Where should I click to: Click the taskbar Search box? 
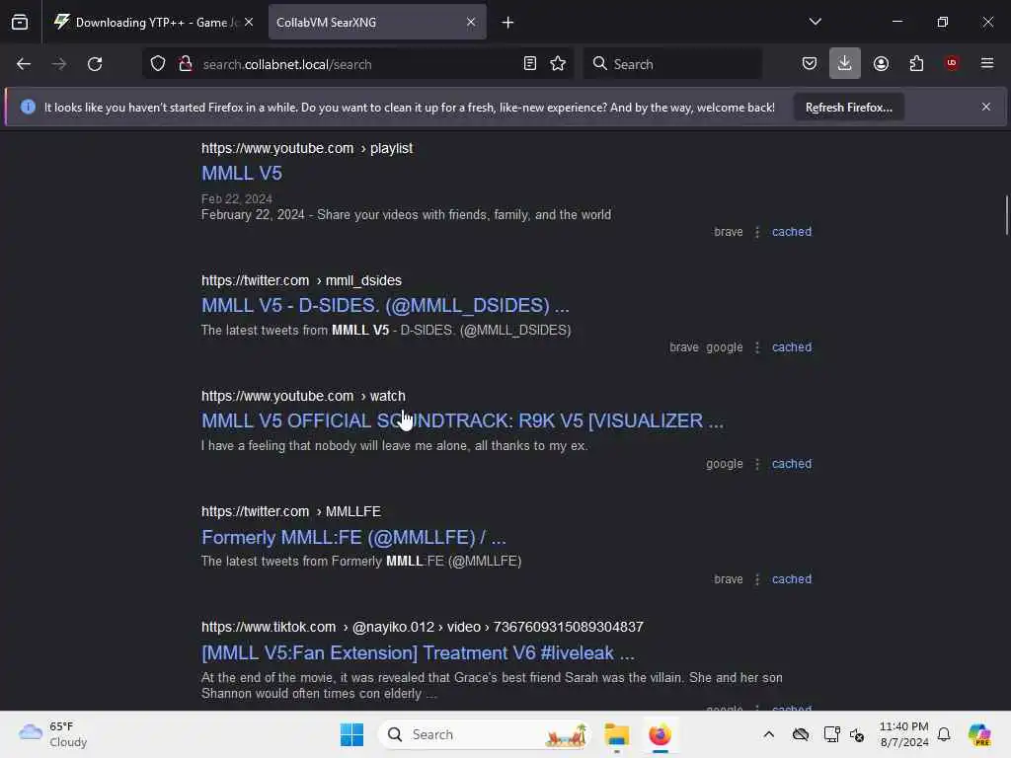pyautogui.click(x=484, y=734)
